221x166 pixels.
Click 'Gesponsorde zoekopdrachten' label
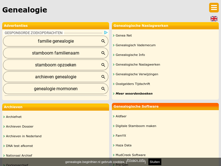33,33
